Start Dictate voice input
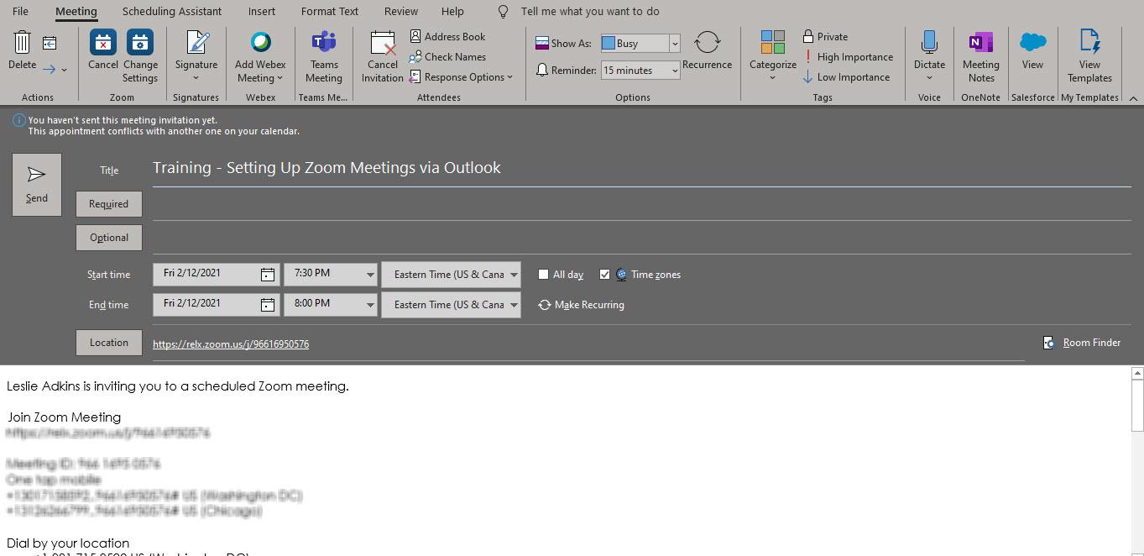 tap(929, 55)
